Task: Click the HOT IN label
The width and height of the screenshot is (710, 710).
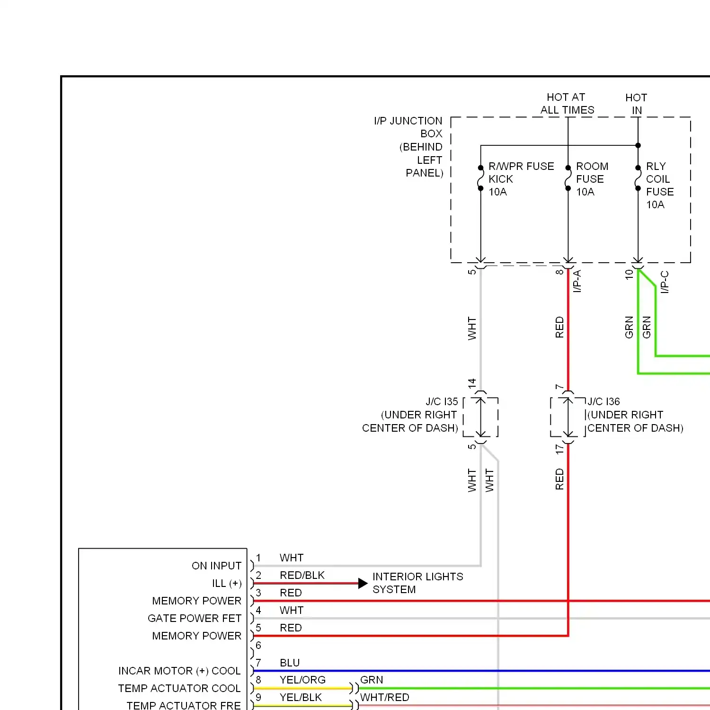Action: (x=636, y=104)
